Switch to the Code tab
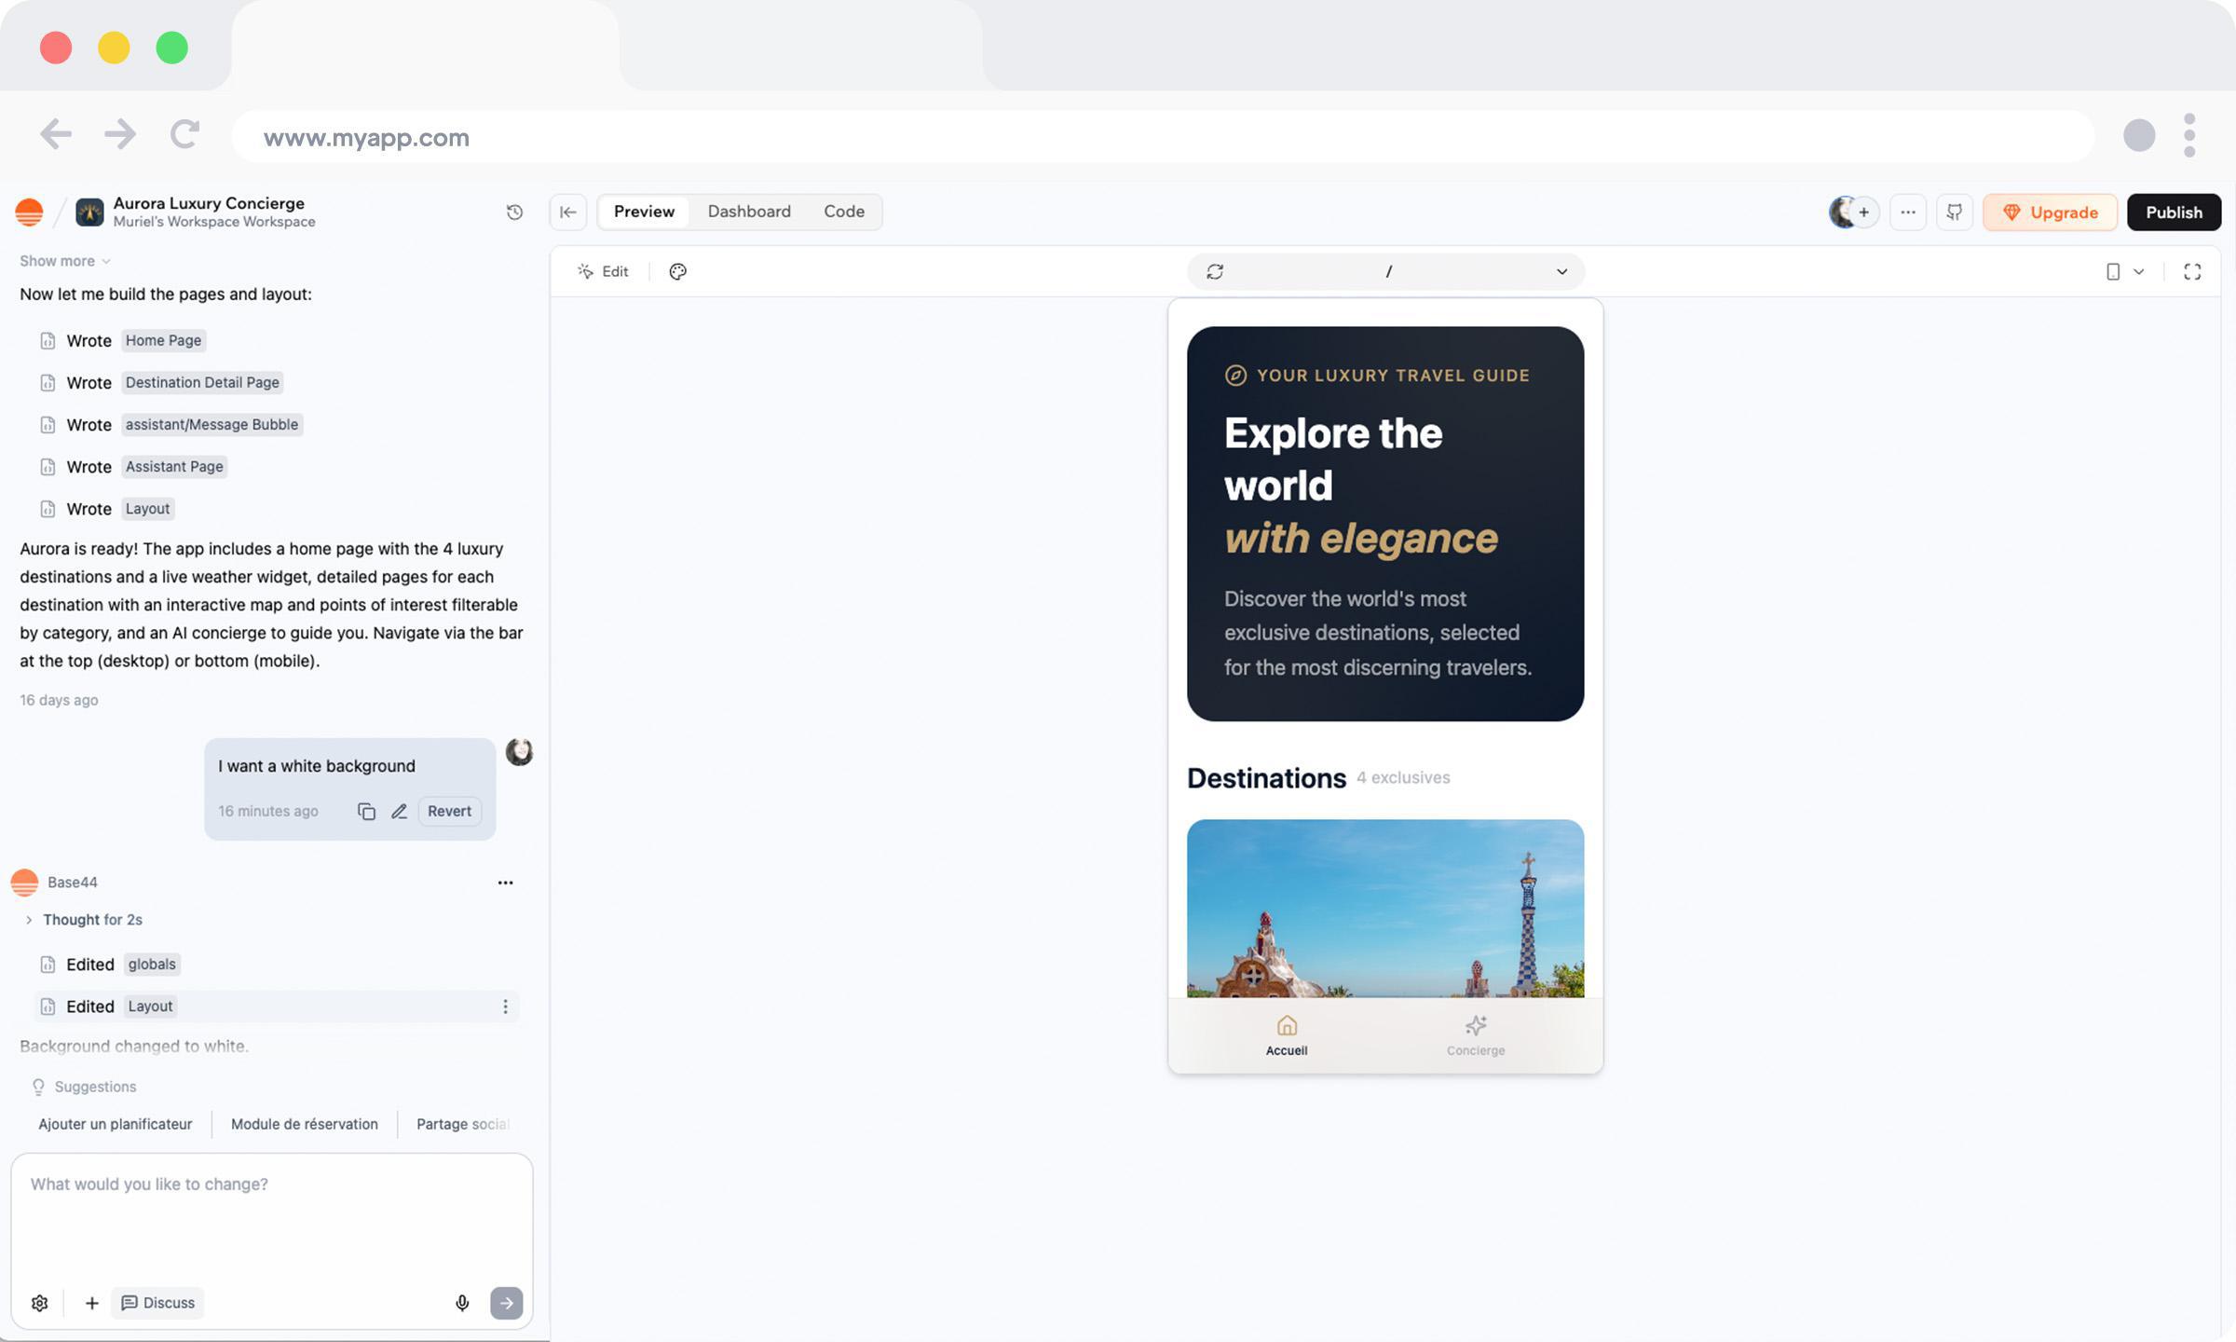This screenshot has height=1342, width=2236. tap(843, 212)
